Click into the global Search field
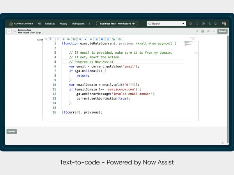The image size is (234, 175). [164, 23]
